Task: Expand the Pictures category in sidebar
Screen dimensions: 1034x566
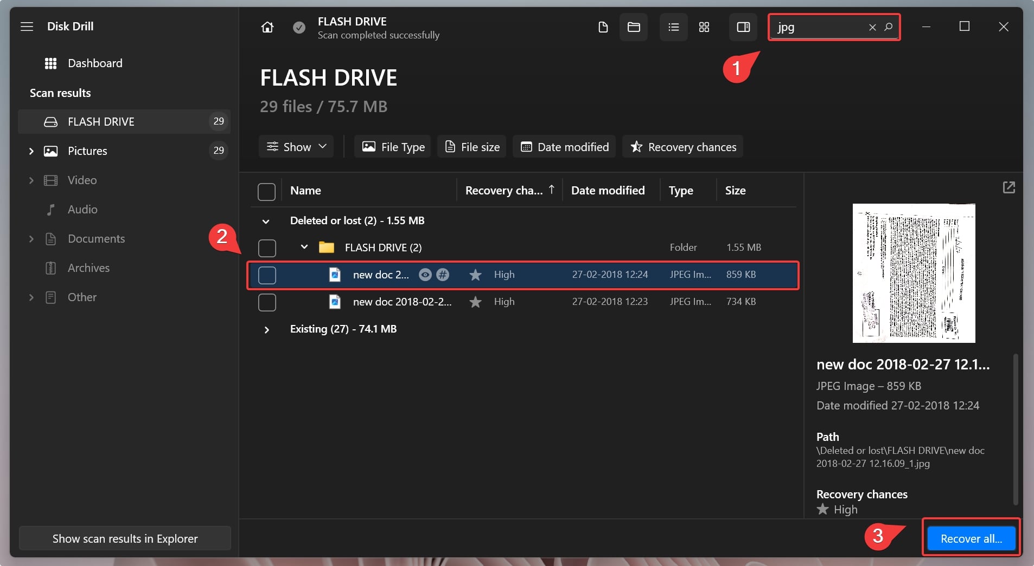Action: pos(31,151)
